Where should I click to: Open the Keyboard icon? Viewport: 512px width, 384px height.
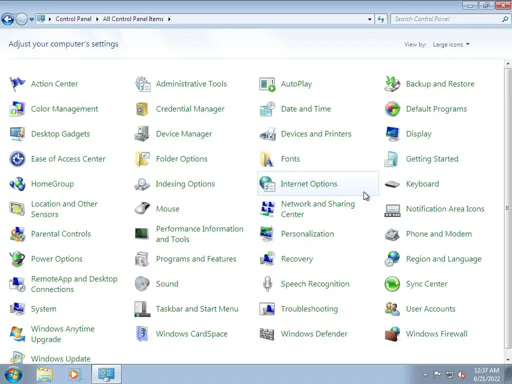(392, 184)
